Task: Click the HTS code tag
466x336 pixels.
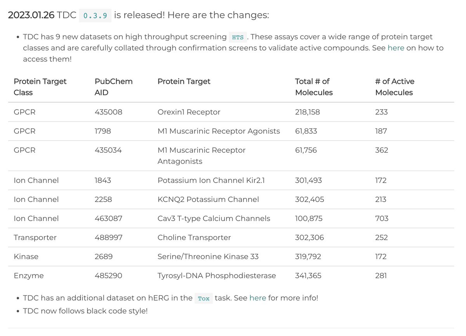Action: click(x=238, y=37)
